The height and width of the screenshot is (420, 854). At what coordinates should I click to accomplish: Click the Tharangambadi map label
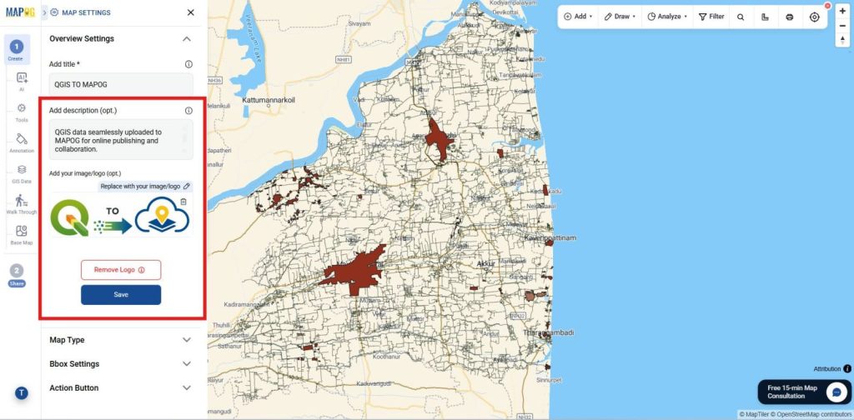[549, 332]
